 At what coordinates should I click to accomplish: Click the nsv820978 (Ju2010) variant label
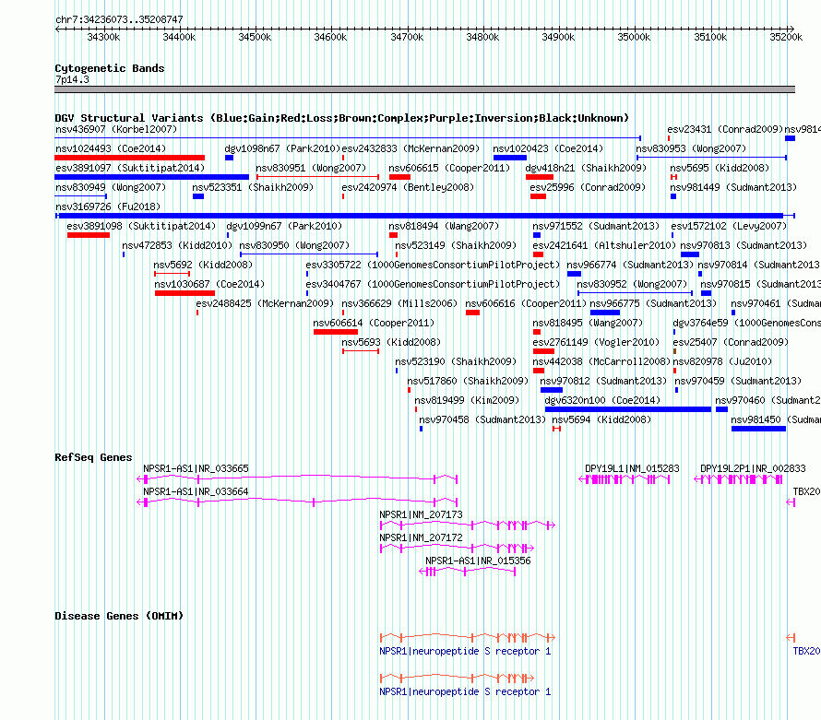[722, 361]
